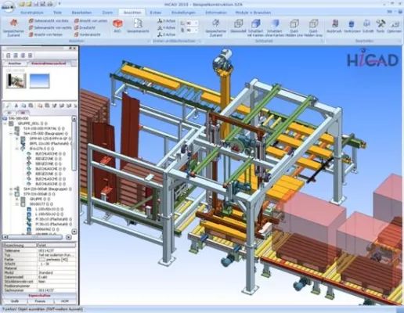Select Seitenansicht von rechts view
The image size is (404, 313).
[50, 27]
